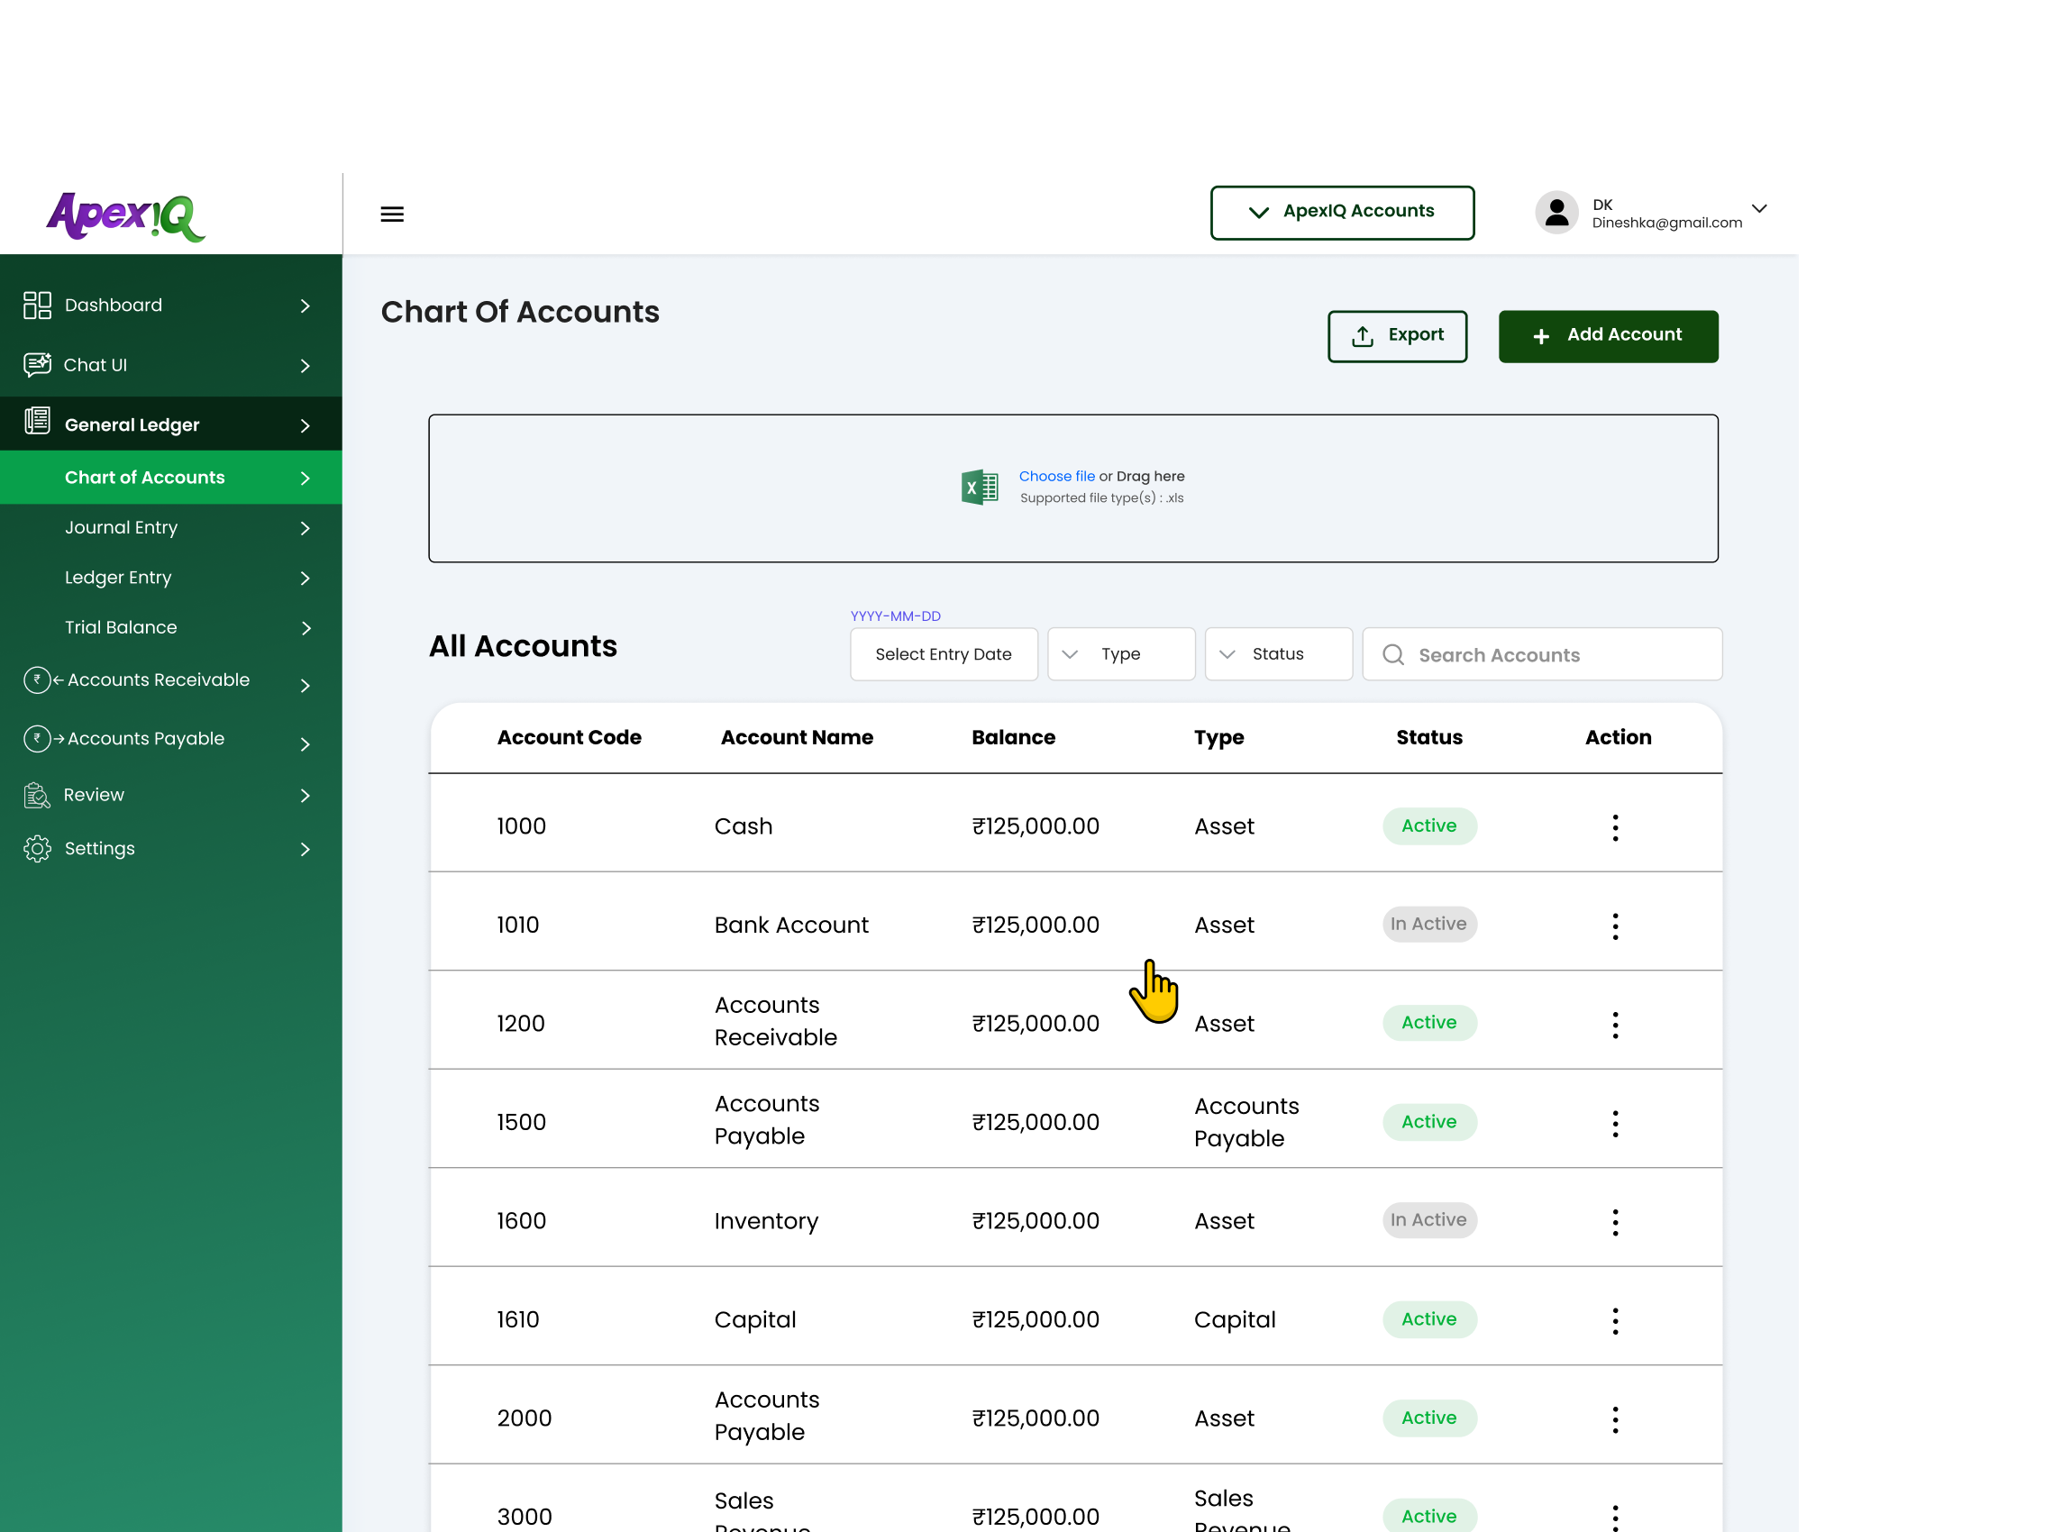
Task: Open the Status filter dropdown
Action: click(1279, 653)
